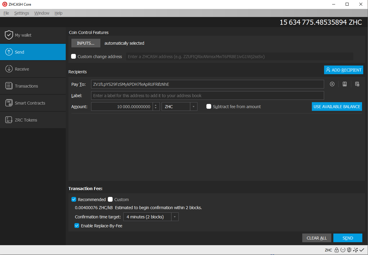Click the network connections icon in status bar
368x255 pixels.
[x=355, y=250]
